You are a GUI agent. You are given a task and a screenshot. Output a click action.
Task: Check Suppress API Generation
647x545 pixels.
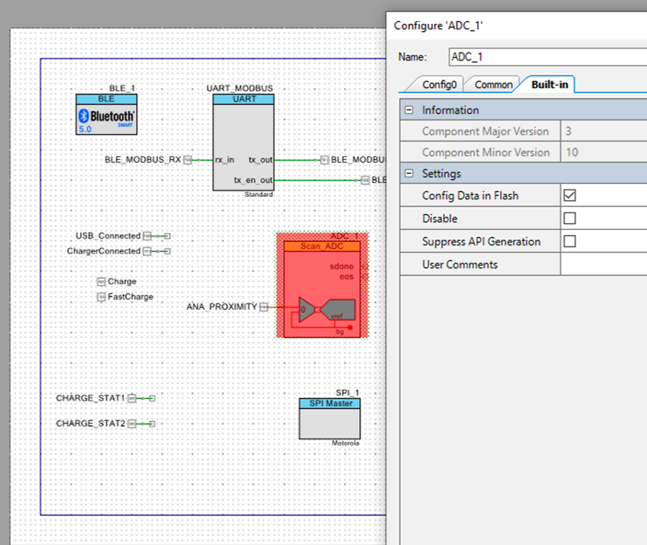(570, 242)
